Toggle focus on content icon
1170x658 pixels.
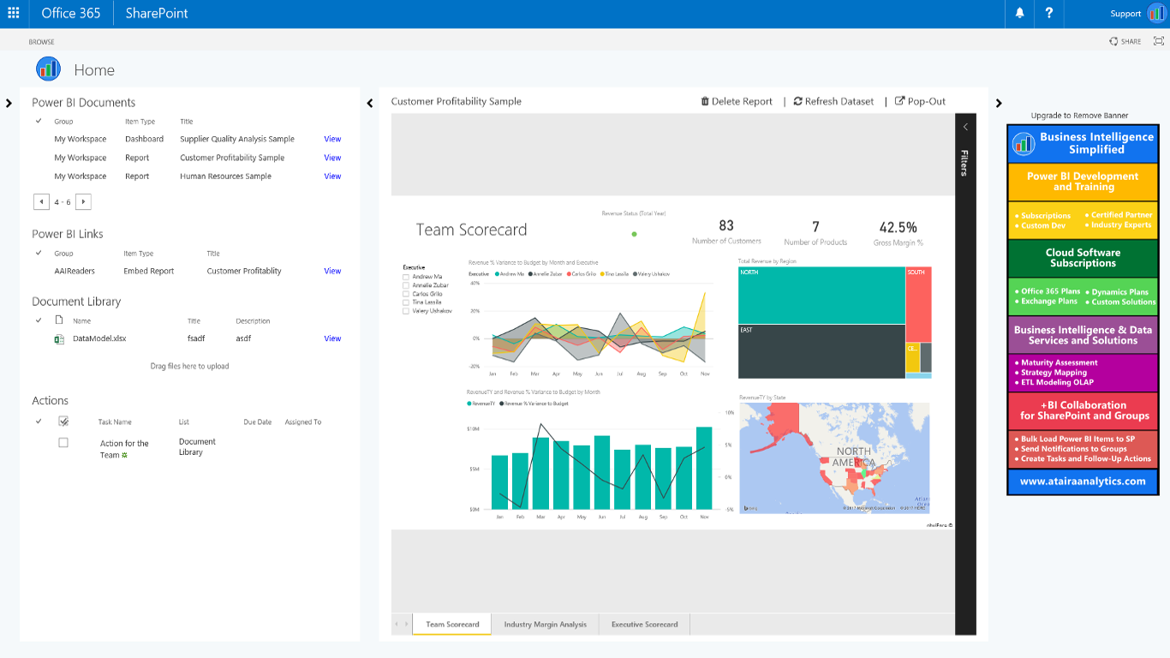[x=1159, y=41]
